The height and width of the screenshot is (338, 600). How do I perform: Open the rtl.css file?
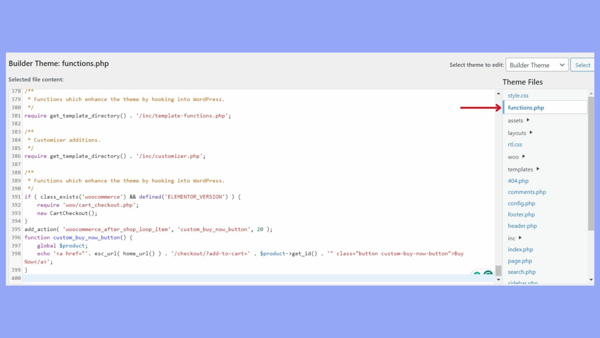click(x=515, y=145)
